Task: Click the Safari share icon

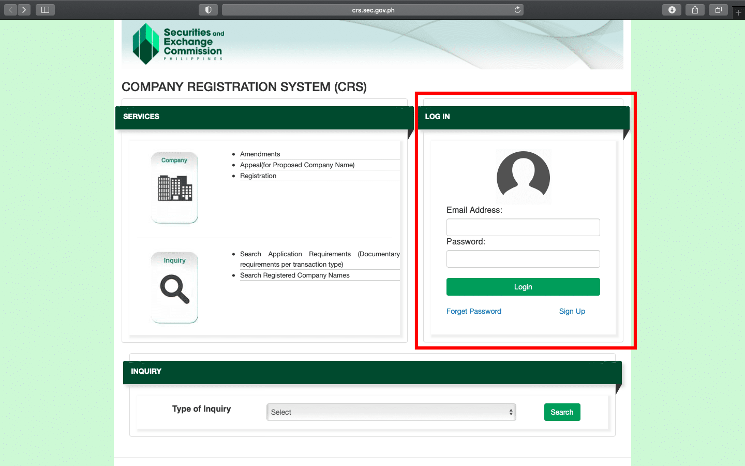Action: [695, 10]
